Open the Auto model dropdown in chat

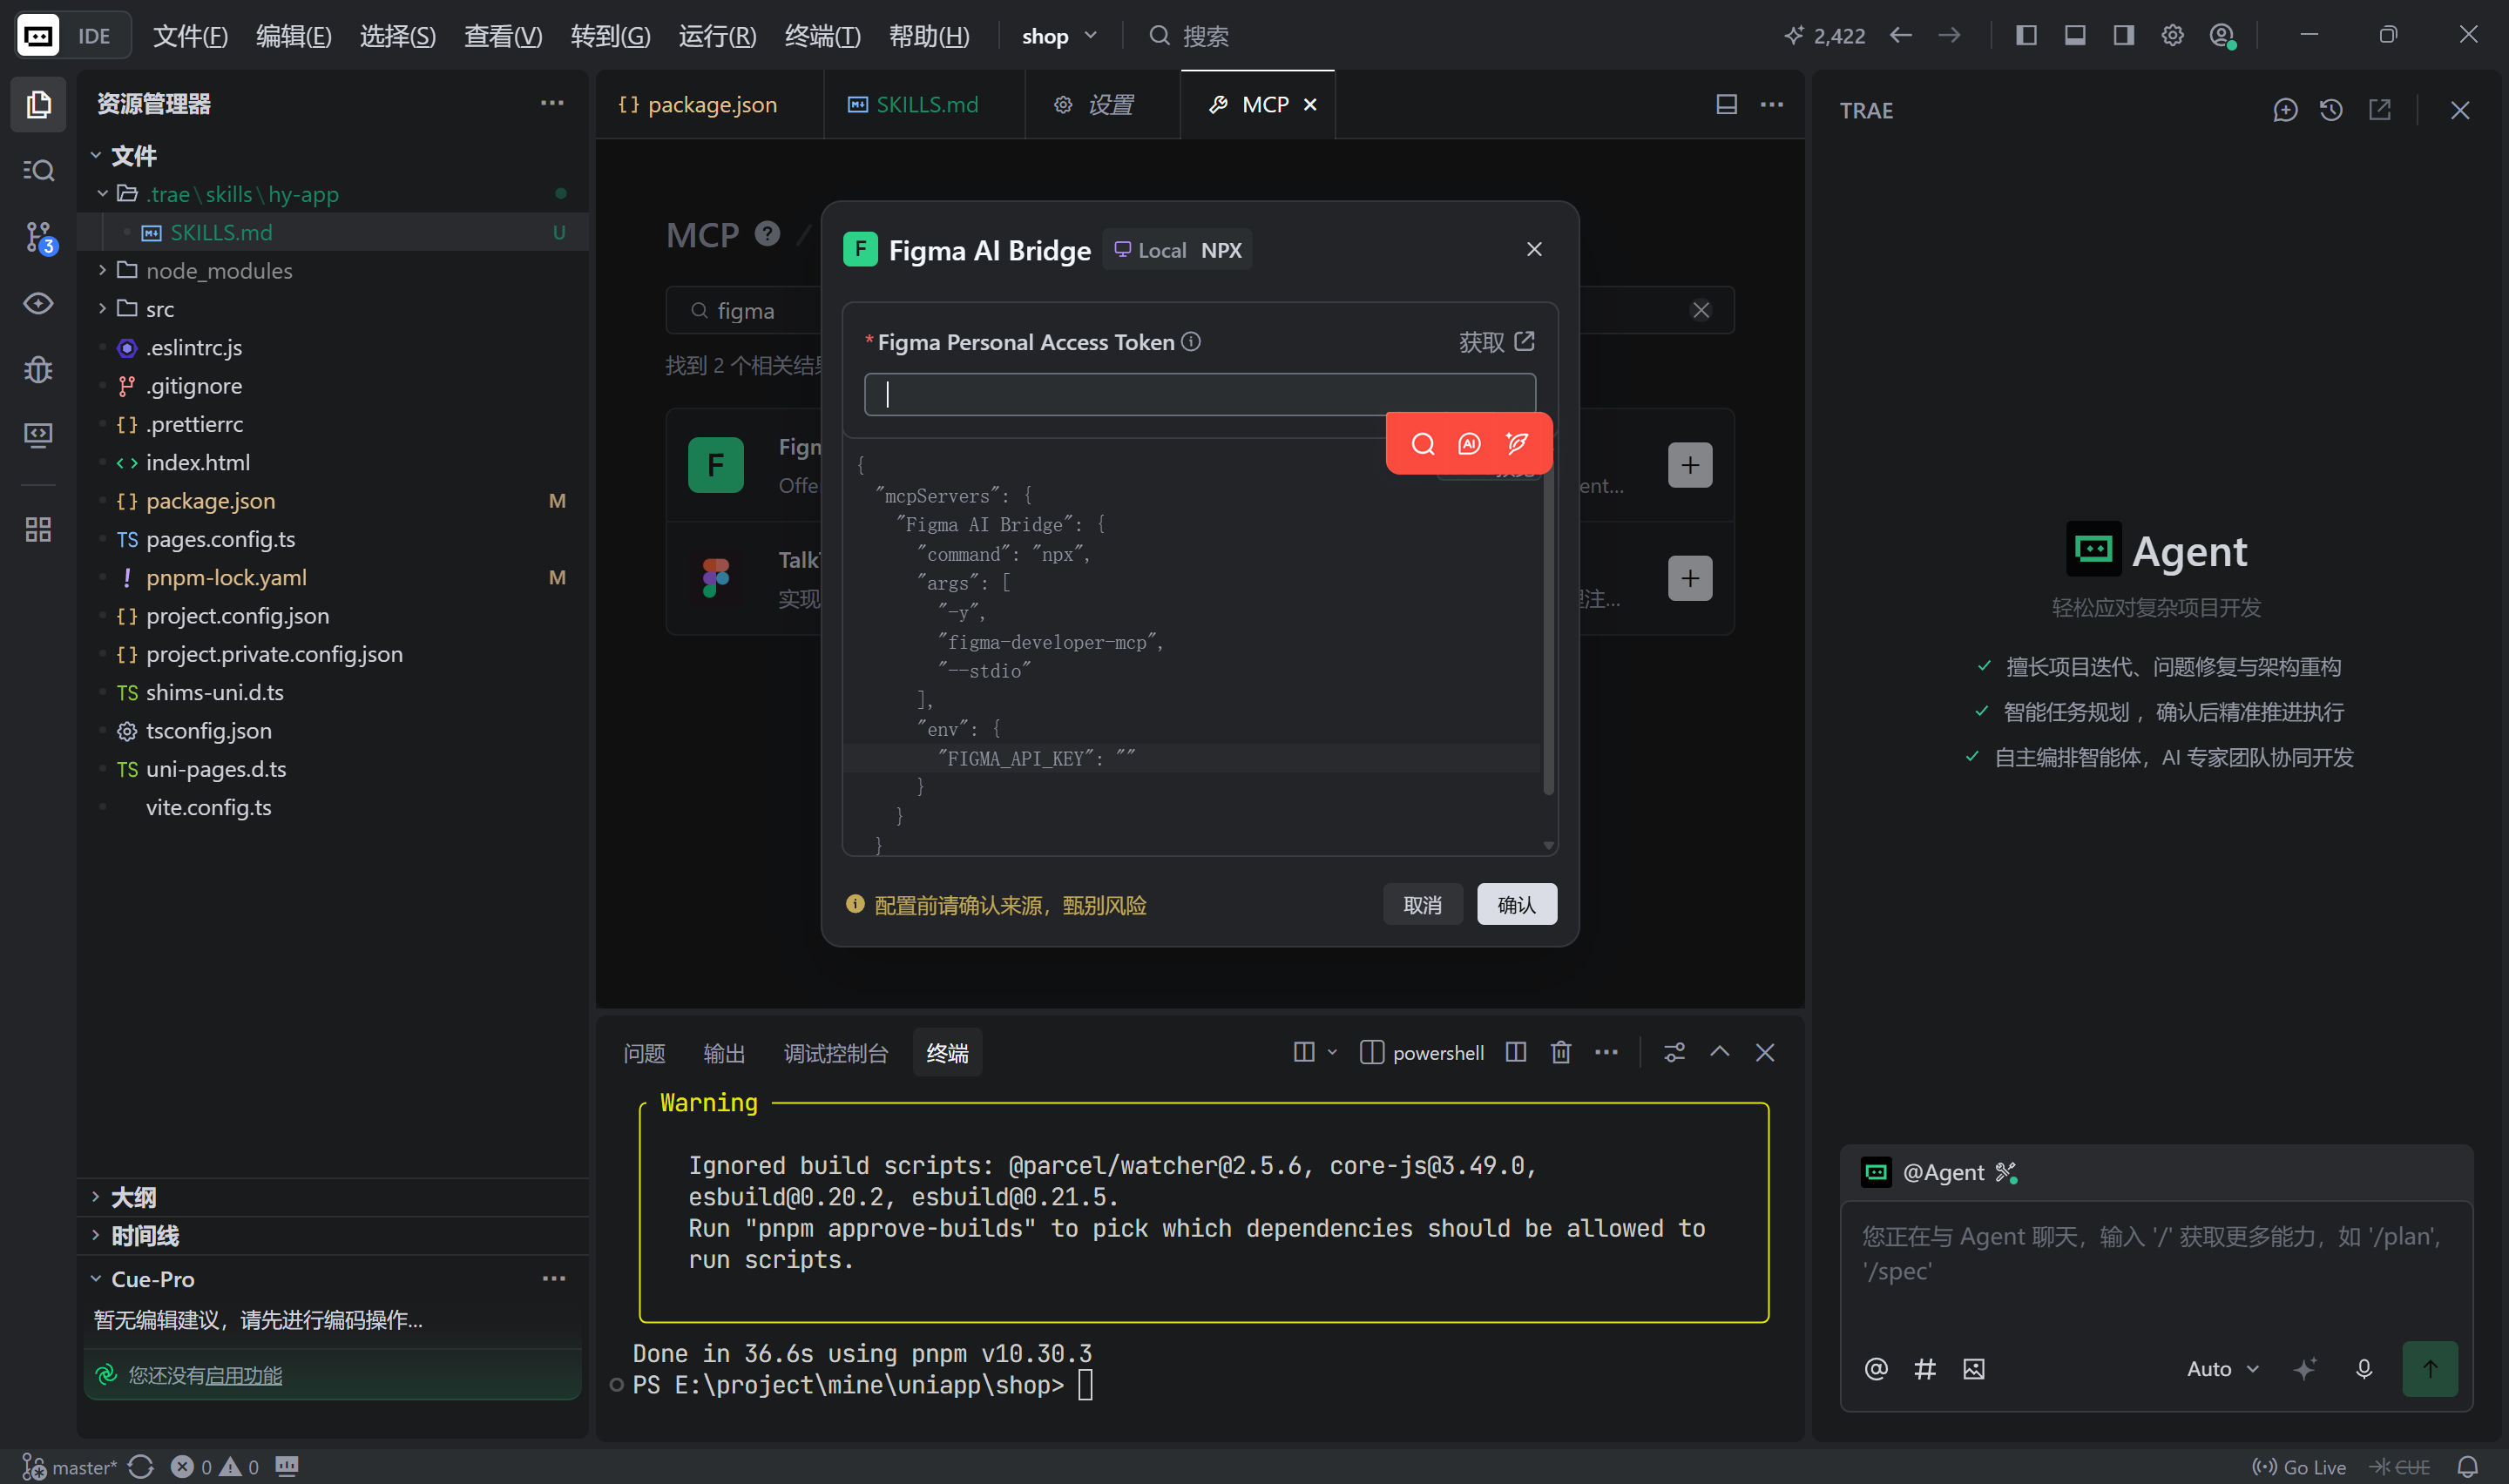pyautogui.click(x=2223, y=1369)
